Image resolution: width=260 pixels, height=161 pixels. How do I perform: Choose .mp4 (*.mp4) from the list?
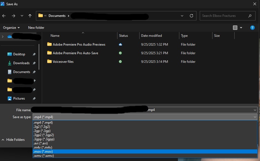[145, 123]
